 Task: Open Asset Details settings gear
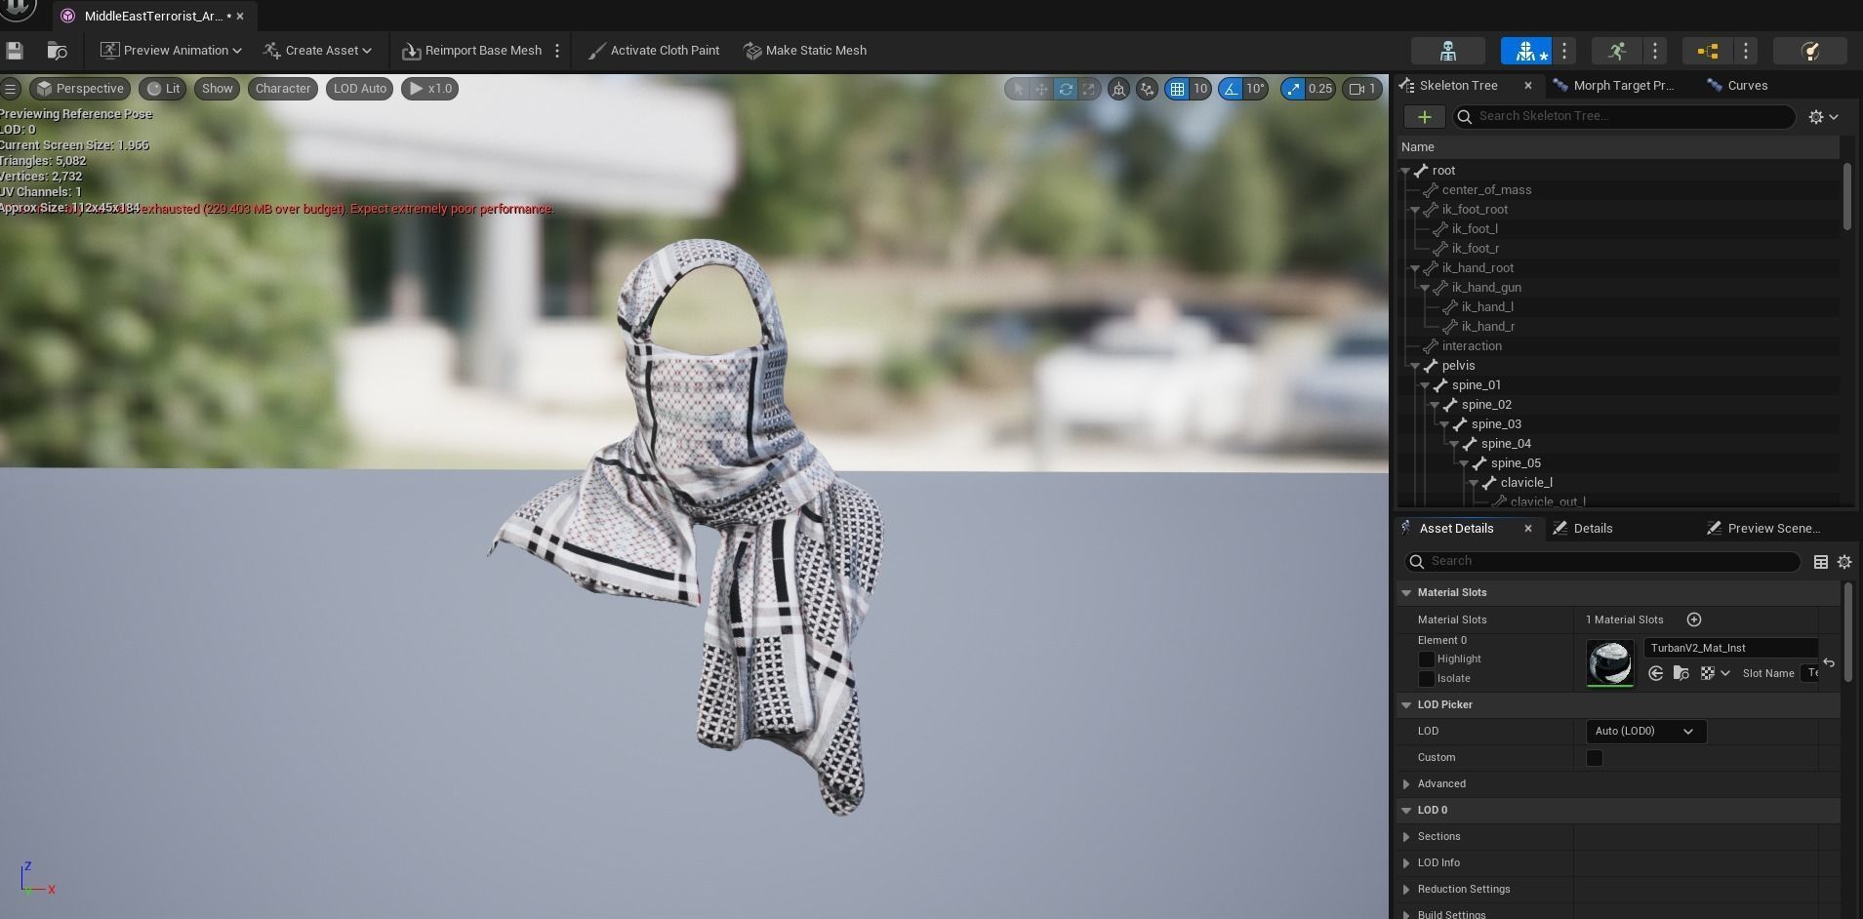(x=1844, y=561)
